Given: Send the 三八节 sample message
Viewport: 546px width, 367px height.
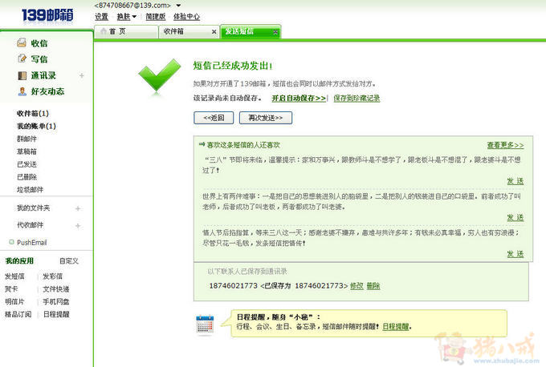Looking at the screenshot, I should tap(515, 181).
